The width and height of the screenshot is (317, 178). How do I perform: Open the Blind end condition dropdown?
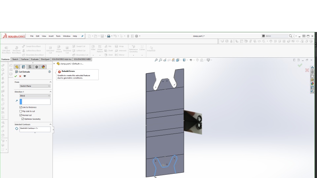35,96
